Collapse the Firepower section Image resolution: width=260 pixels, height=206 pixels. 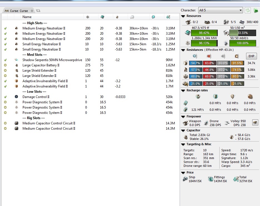tap(183, 117)
